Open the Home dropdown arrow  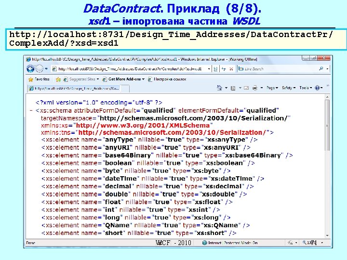226,88
